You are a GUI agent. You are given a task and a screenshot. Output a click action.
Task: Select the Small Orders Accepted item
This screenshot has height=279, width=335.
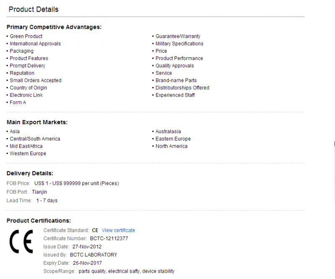tap(36, 80)
